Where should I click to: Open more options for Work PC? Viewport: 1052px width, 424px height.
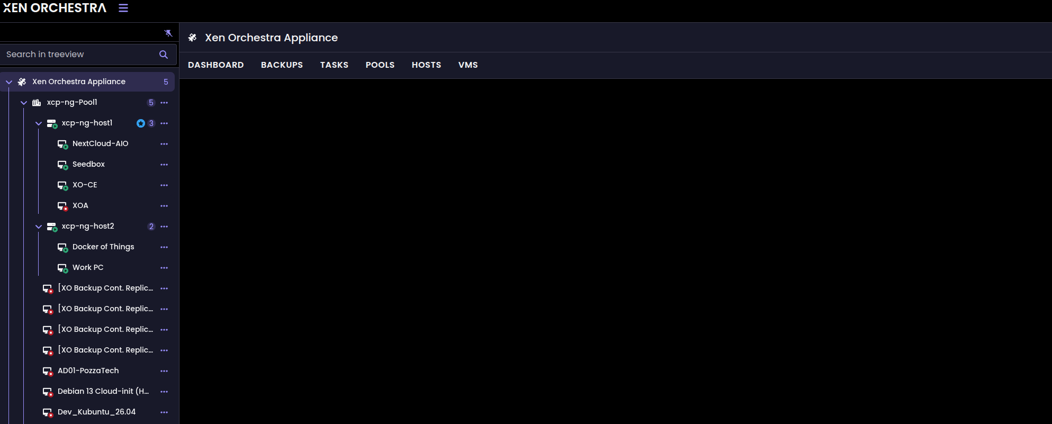[x=164, y=268]
